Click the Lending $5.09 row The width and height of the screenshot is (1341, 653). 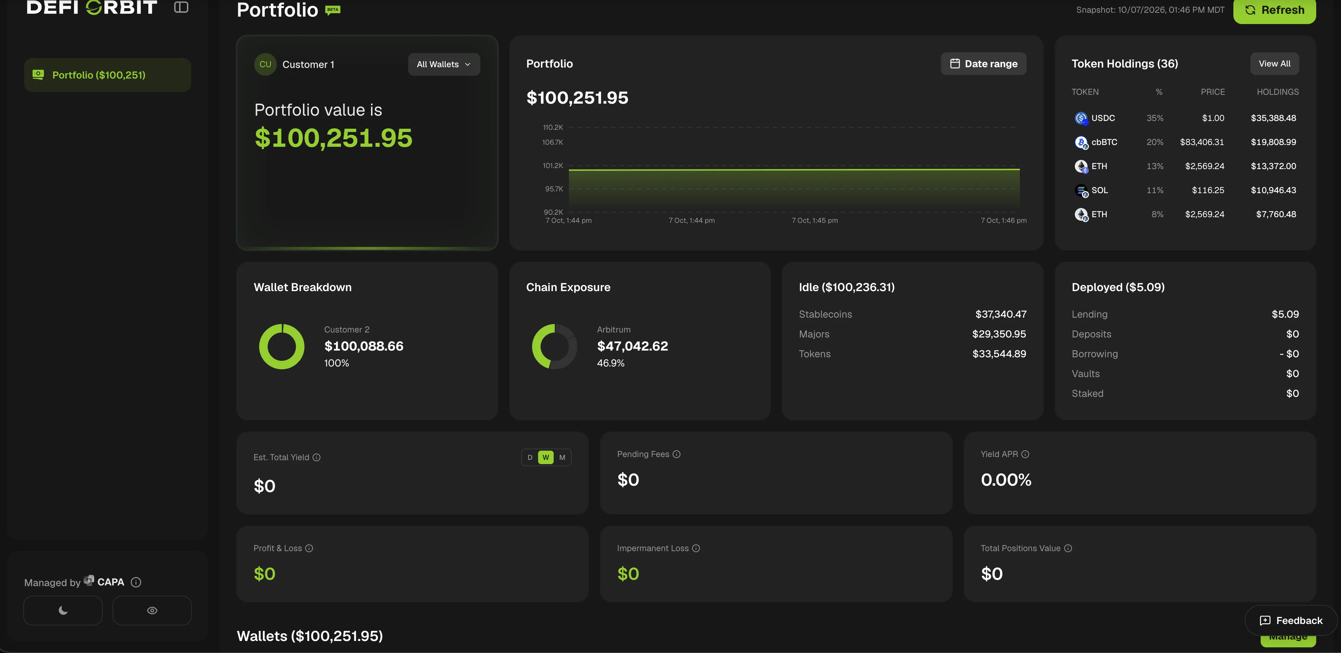(x=1185, y=314)
